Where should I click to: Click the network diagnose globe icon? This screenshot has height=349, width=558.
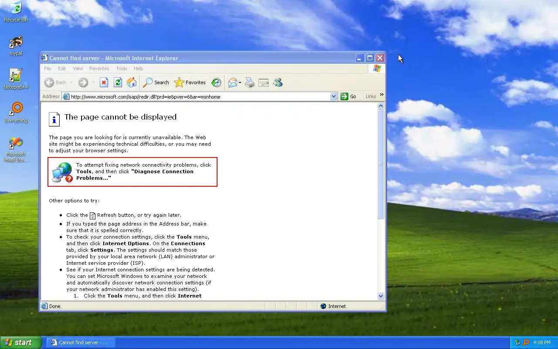click(62, 172)
